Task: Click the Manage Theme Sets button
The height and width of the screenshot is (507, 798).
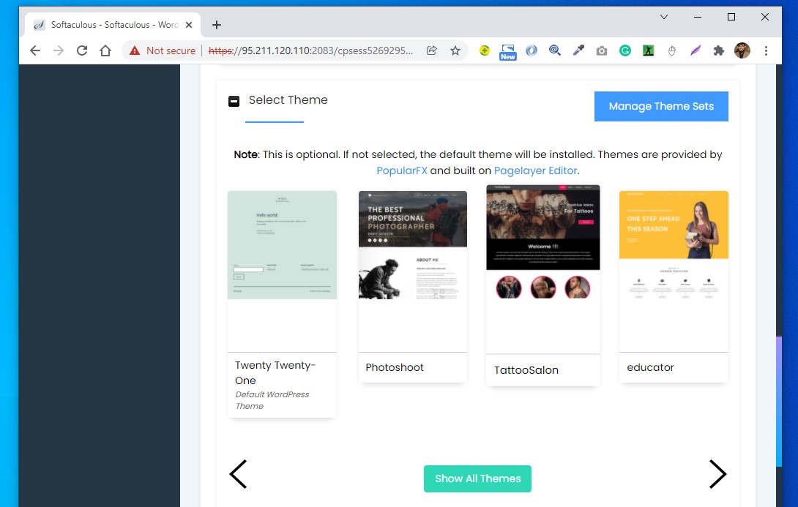Action: 660,106
